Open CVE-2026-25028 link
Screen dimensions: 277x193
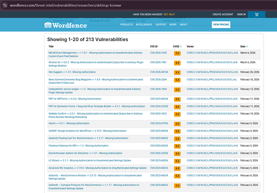click(x=159, y=153)
